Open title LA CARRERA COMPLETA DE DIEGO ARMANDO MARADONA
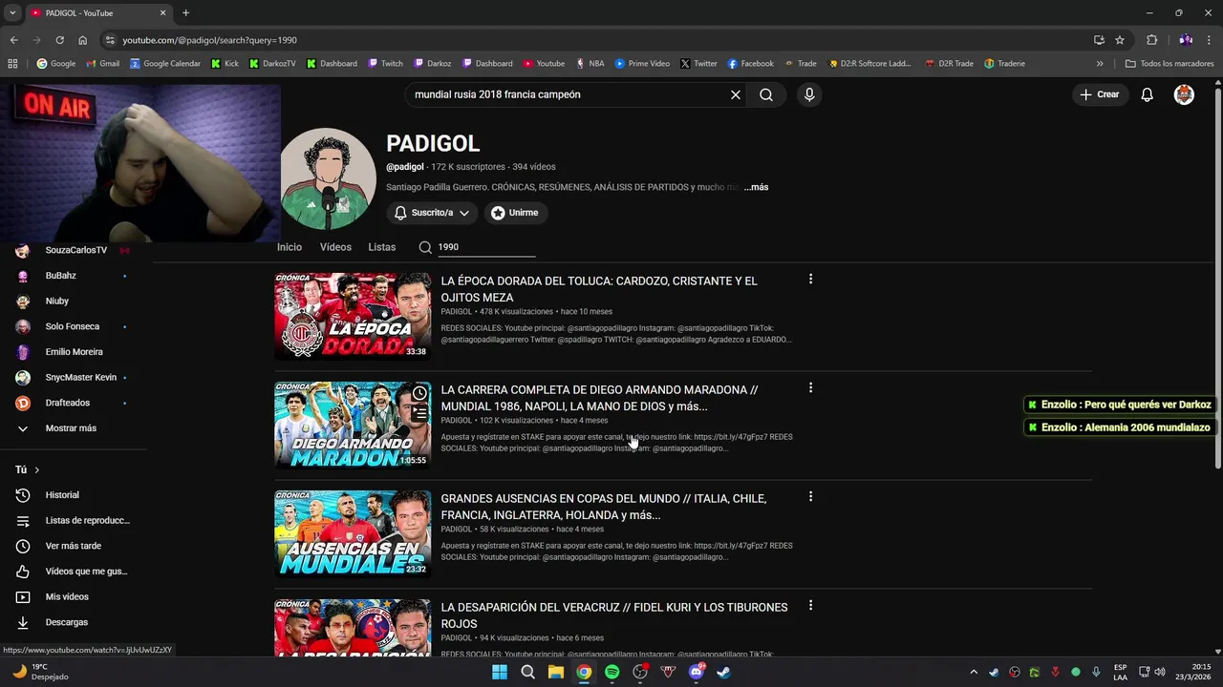1223x687 pixels. (x=599, y=398)
